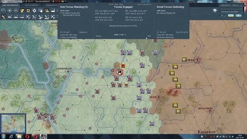Toggle the yellow three-circles unit mode icon

coord(22,11)
